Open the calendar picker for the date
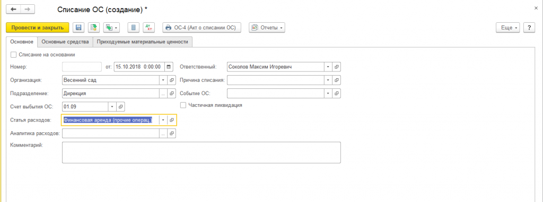The image size is (543, 202). pyautogui.click(x=169, y=67)
